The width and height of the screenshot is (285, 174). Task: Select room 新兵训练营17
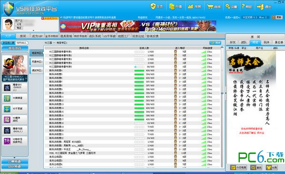(132, 119)
